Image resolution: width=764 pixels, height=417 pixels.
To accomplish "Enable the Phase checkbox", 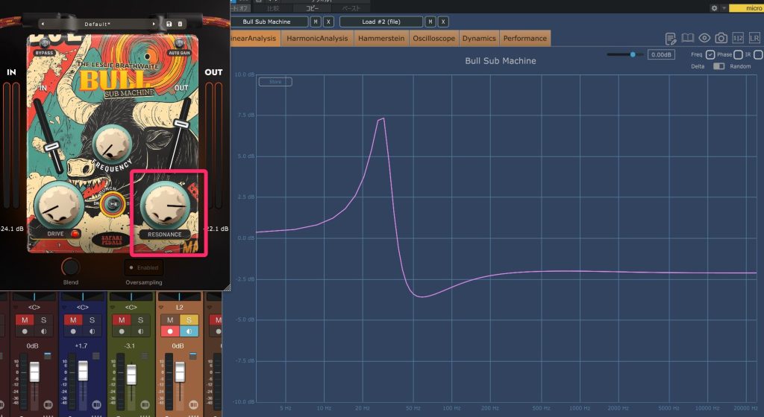I will coord(738,54).
